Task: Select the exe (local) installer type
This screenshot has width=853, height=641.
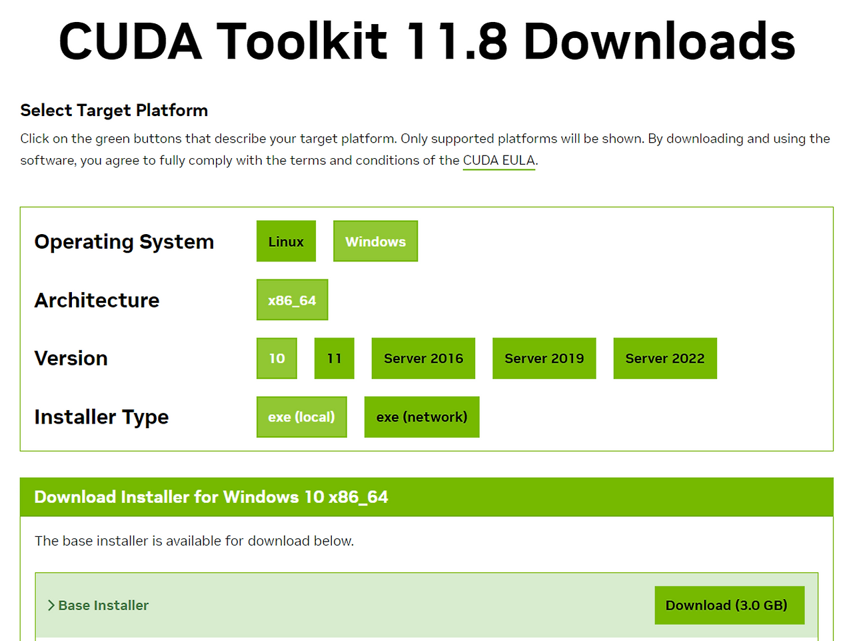Action: [x=301, y=416]
